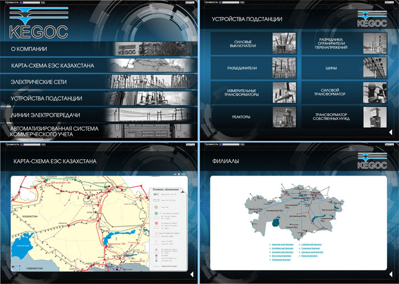Click the разрядники photo thumbnail
This screenshot has height=284, width=399.
375,43
